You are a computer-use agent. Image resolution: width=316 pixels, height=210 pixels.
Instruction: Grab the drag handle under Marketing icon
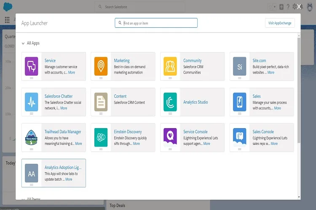tap(101, 78)
